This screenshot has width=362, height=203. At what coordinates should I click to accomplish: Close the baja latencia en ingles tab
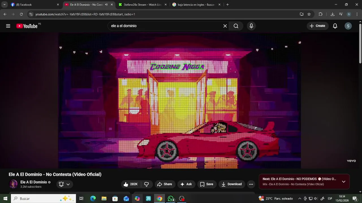[x=219, y=5]
